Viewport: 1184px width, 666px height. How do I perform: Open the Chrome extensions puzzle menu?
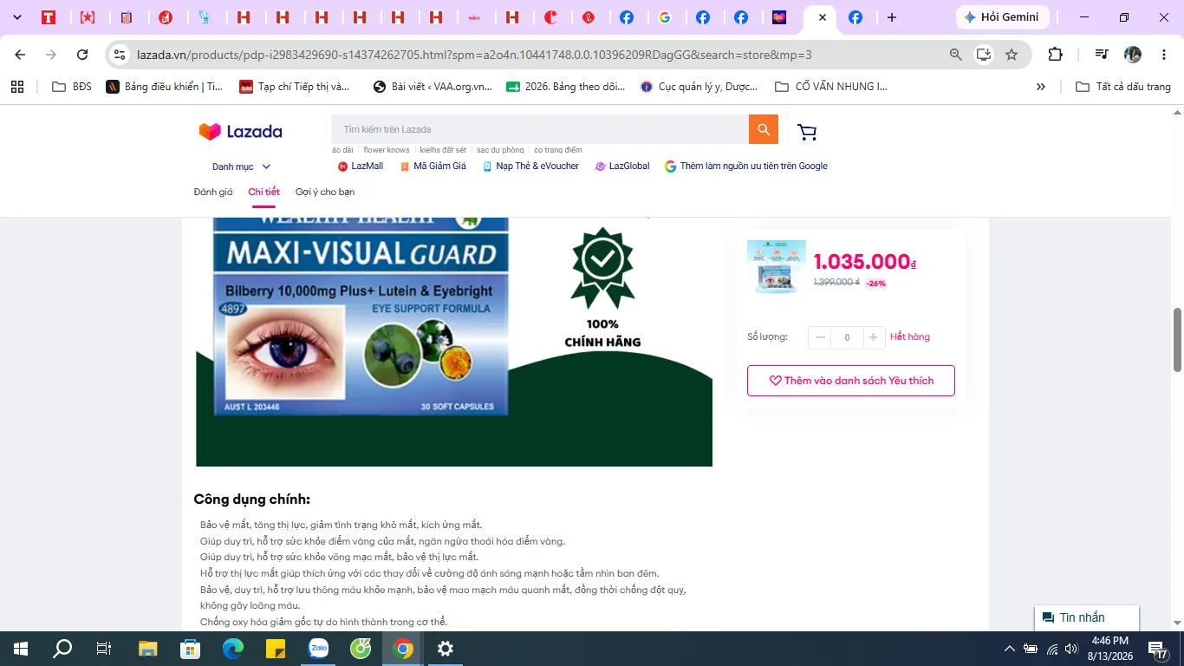(x=1055, y=55)
